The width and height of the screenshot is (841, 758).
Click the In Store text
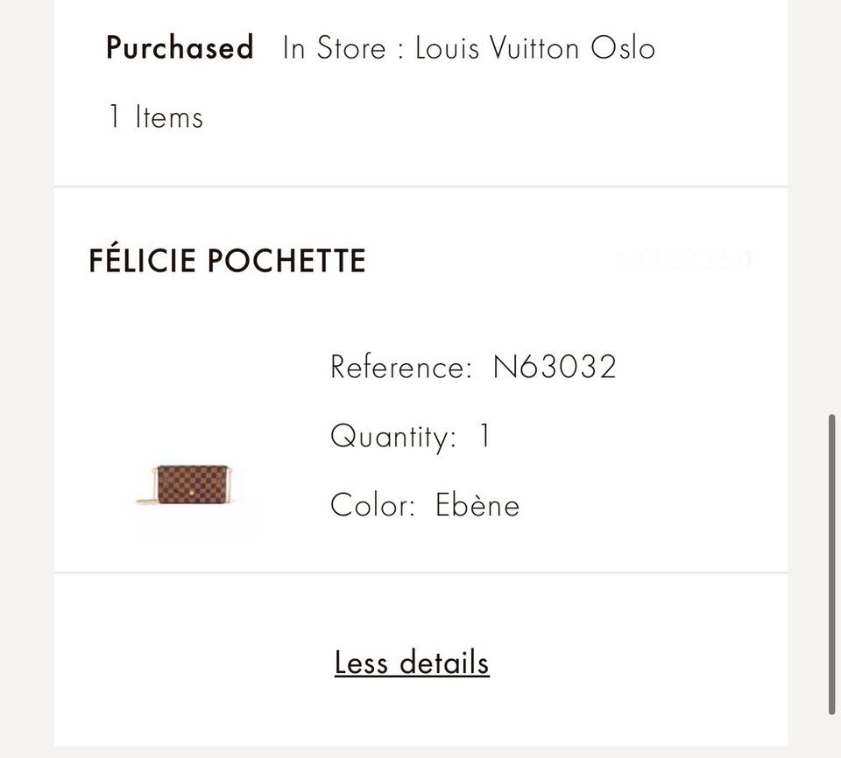click(x=334, y=47)
